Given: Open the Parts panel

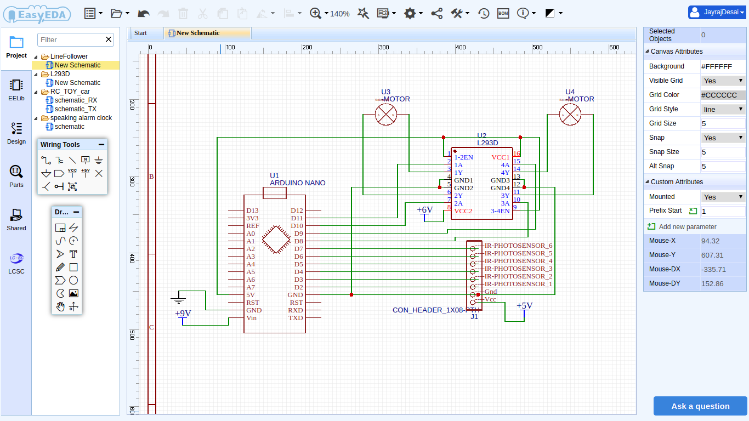Looking at the screenshot, I should pyautogui.click(x=16, y=175).
